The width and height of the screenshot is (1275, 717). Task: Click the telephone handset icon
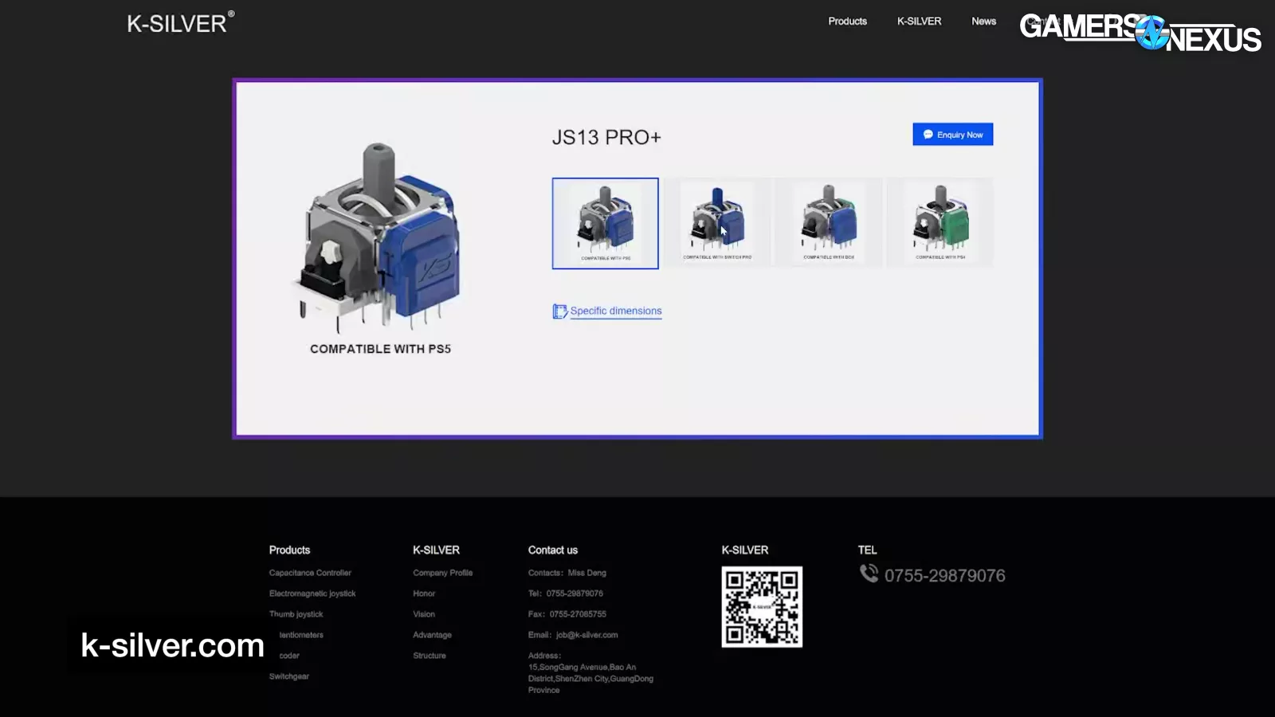[869, 573]
